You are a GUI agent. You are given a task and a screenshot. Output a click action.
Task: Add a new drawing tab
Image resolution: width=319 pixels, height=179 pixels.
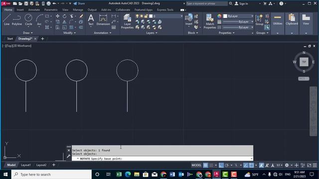(42, 39)
